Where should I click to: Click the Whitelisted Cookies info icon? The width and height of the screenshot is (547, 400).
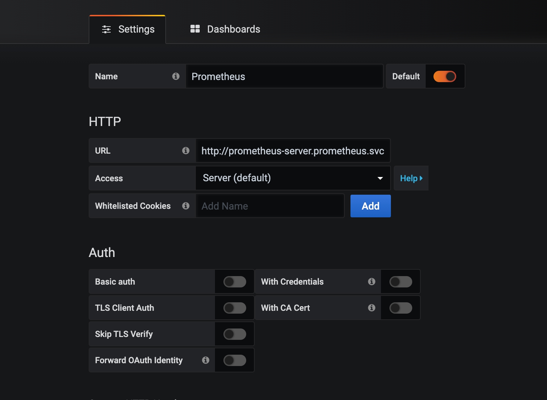click(x=186, y=206)
